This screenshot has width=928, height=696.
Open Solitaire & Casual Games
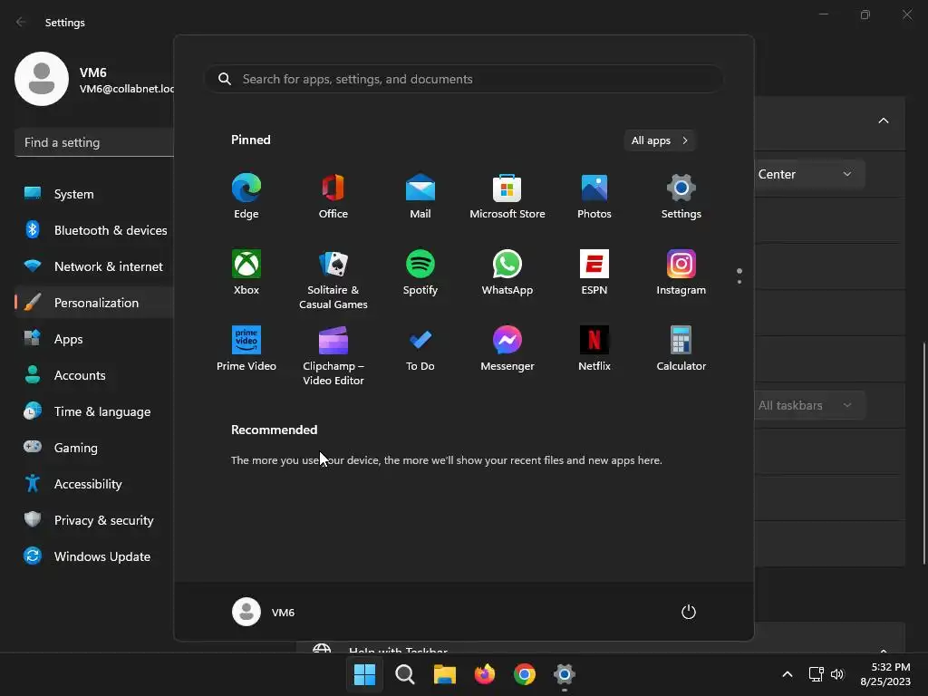[x=333, y=279]
